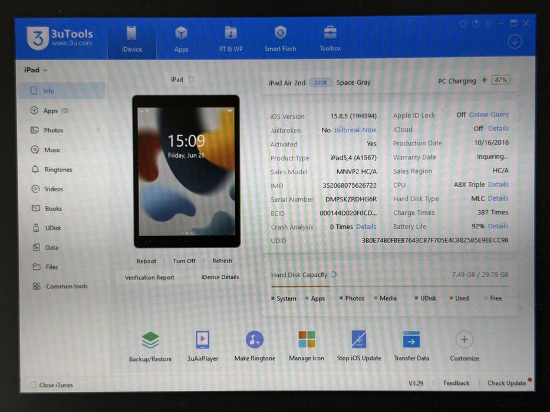Toggle Close iTunes checkbox
The image size is (550, 412).
[34, 385]
